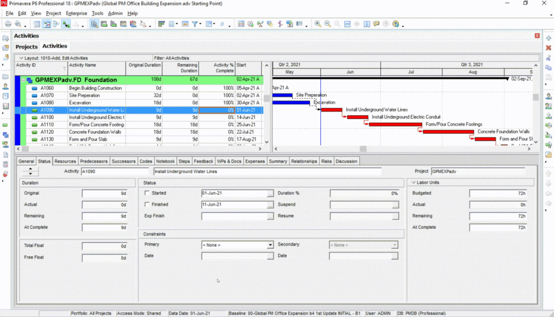Image resolution: width=554 pixels, height=317 pixels.
Task: Open Group and Sort toolbar icon
Action: 209,24
